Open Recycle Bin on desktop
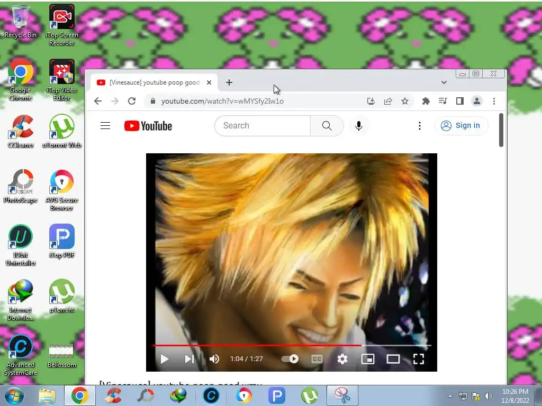Screen dimensions: 542x406 [20, 21]
